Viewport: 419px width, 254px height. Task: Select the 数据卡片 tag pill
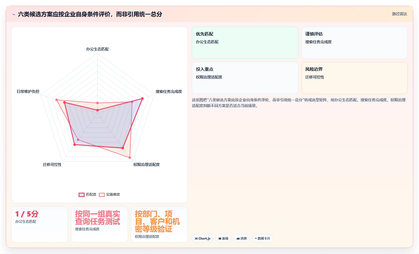click(x=262, y=238)
